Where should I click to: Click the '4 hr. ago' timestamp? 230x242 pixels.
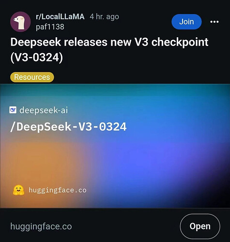(x=105, y=17)
